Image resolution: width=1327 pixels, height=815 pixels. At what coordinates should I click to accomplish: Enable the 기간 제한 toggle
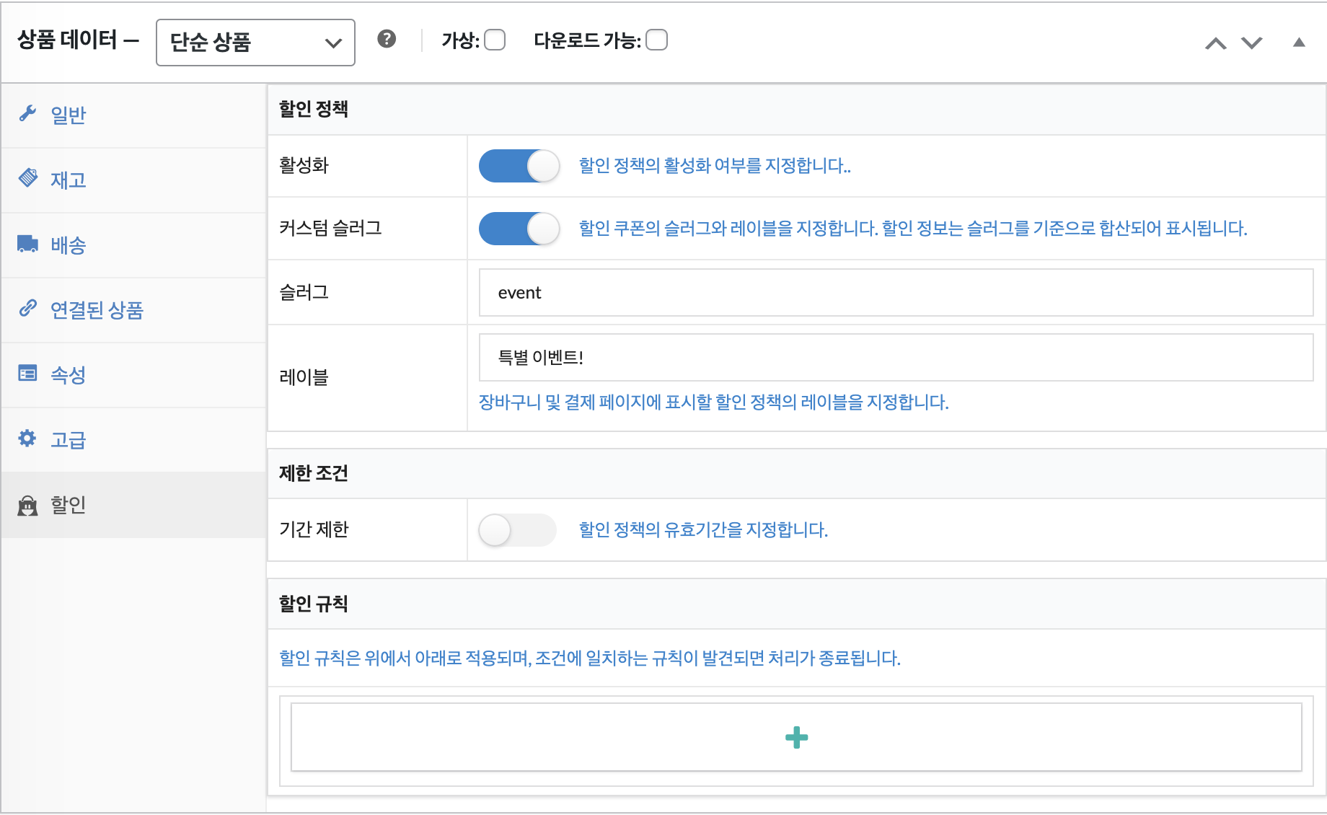click(517, 530)
